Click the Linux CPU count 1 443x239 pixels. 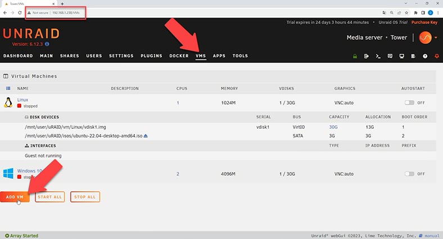178,103
